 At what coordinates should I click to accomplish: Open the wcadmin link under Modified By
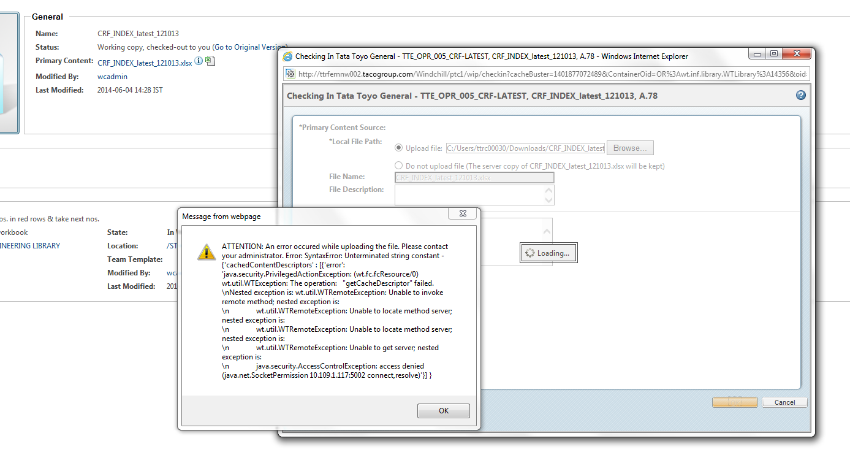tap(113, 77)
